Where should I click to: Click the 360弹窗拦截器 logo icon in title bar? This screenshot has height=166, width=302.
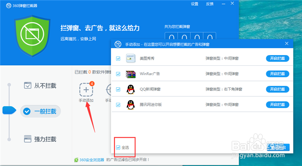pyautogui.click(x=9, y=6)
